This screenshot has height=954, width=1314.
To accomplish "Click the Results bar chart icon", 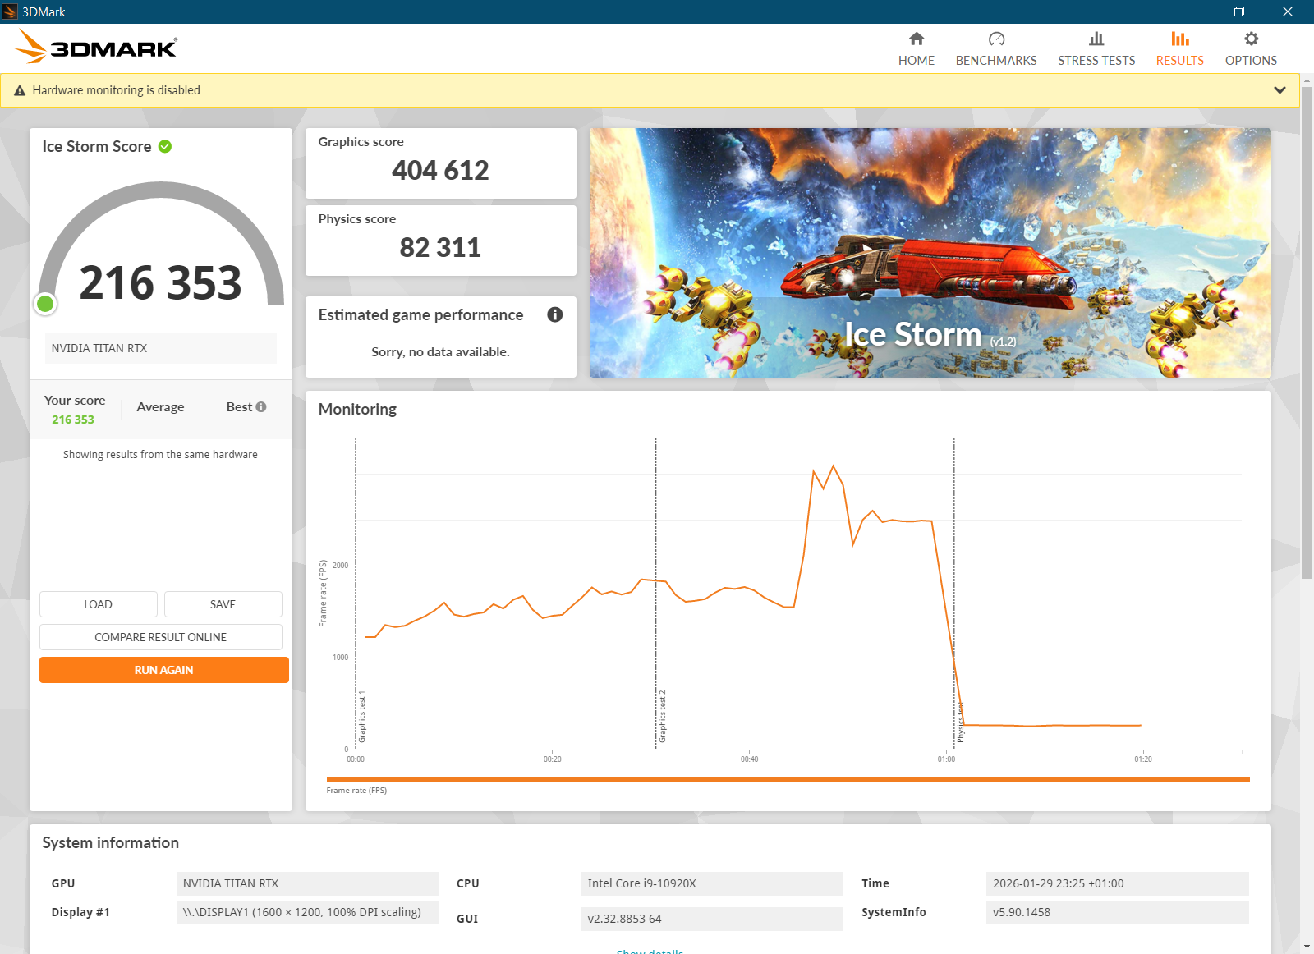I will click(1180, 39).
